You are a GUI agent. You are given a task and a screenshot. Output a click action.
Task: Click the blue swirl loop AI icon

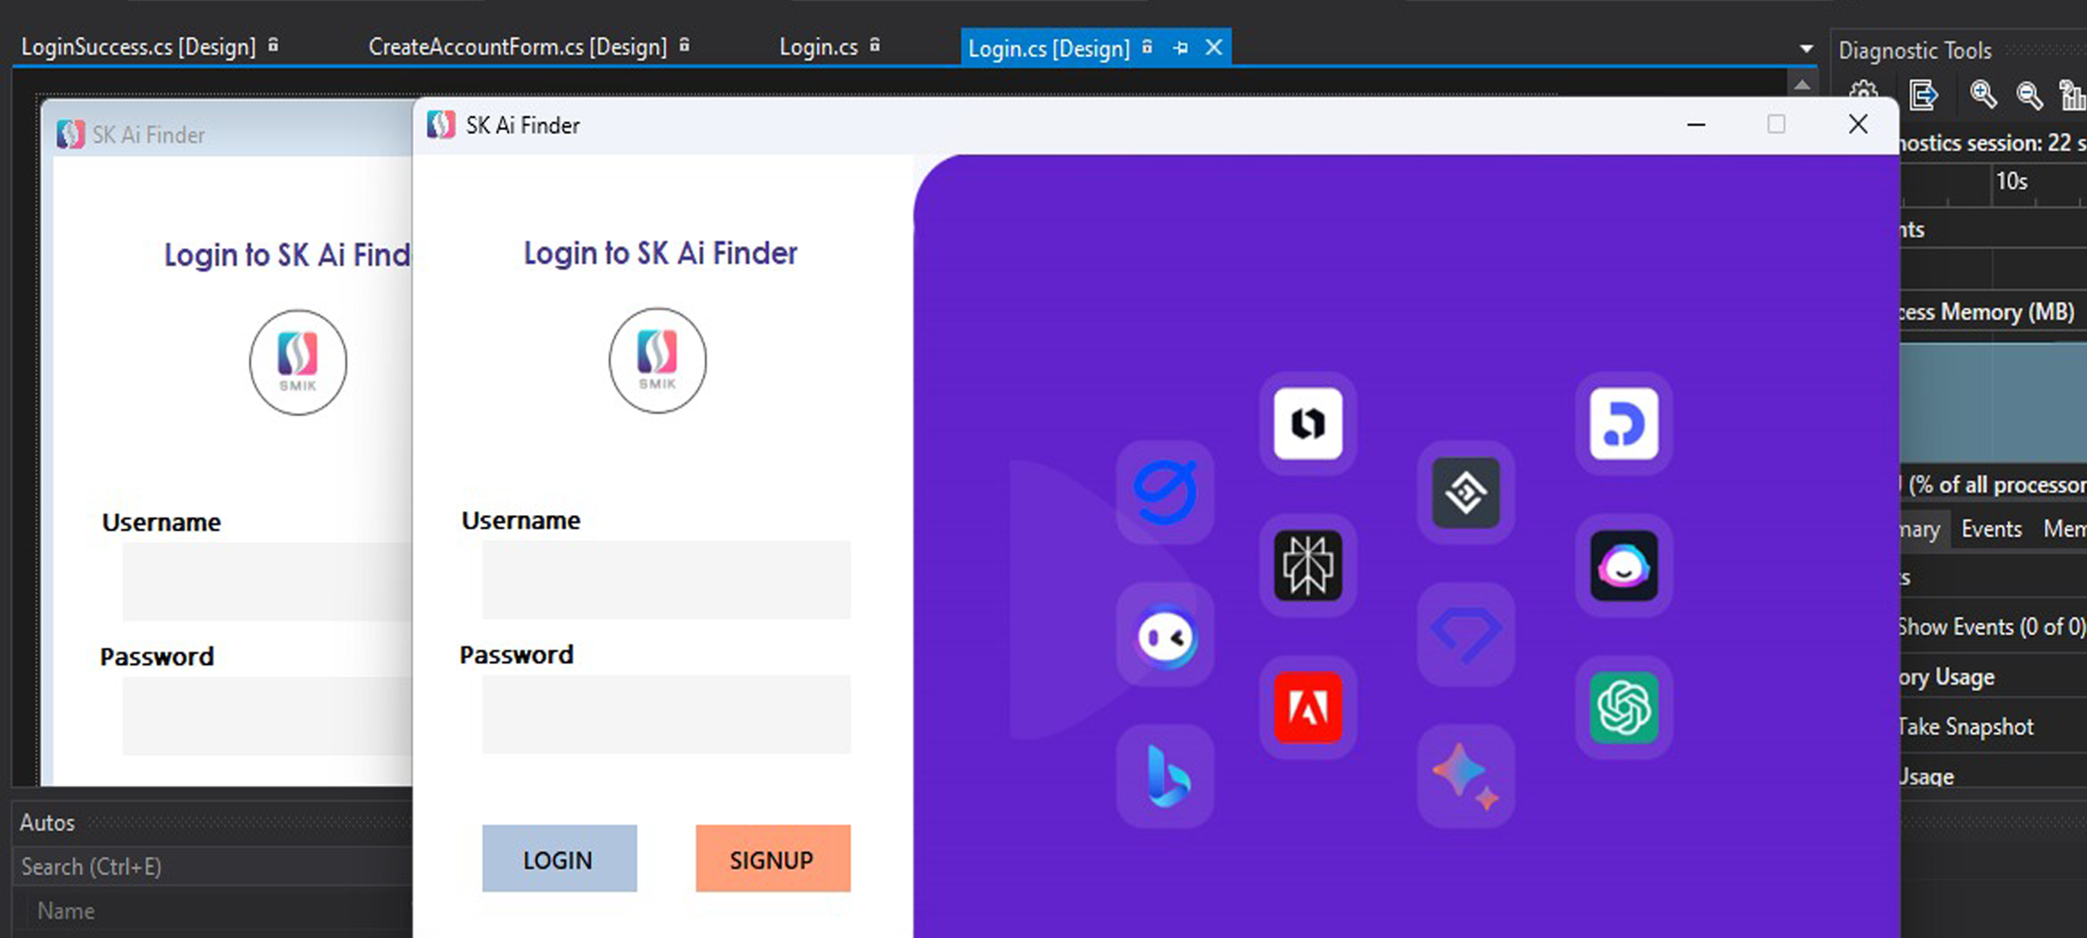tap(1166, 492)
